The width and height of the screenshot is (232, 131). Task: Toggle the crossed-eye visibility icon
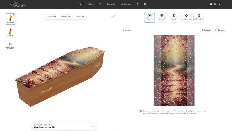tap(145, 4)
